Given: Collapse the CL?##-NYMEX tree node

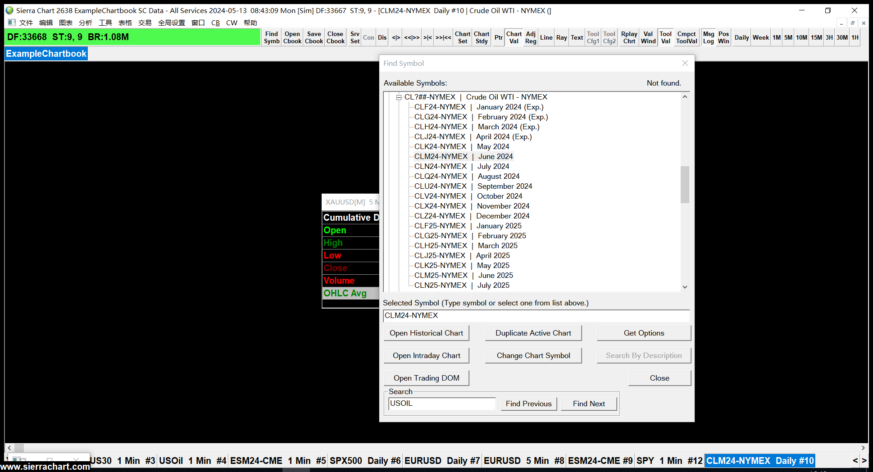Looking at the screenshot, I should point(399,97).
